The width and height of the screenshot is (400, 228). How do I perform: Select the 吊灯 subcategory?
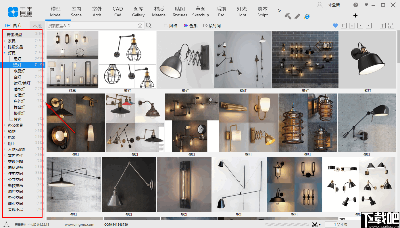click(x=18, y=59)
